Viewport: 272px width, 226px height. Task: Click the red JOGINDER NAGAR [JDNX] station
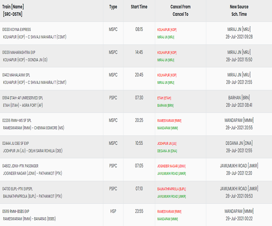click(171, 166)
